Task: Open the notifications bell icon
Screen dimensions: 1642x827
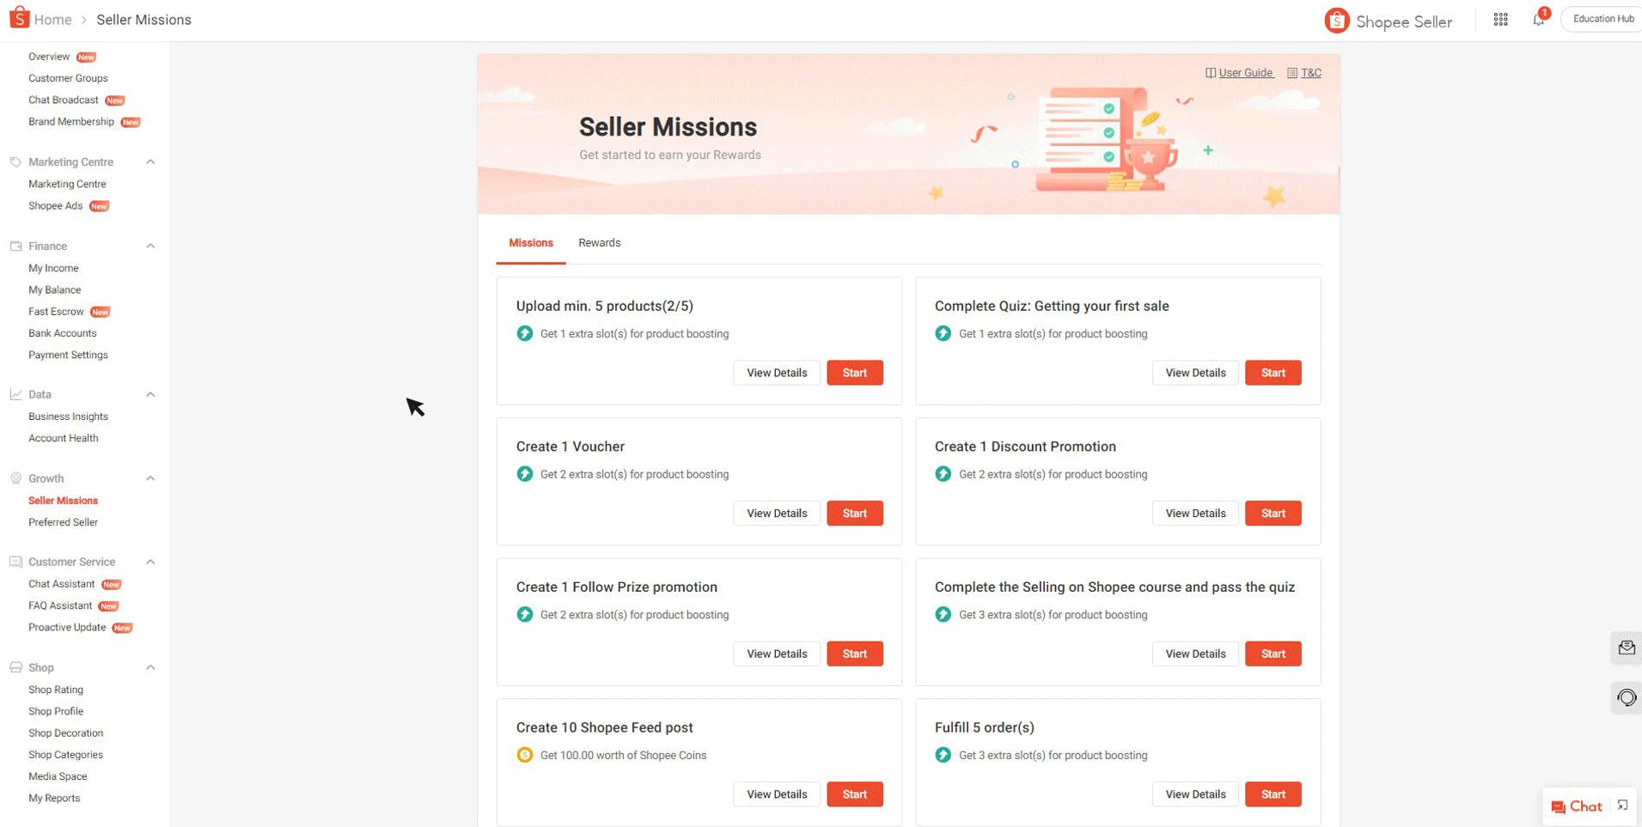Action: (x=1538, y=19)
